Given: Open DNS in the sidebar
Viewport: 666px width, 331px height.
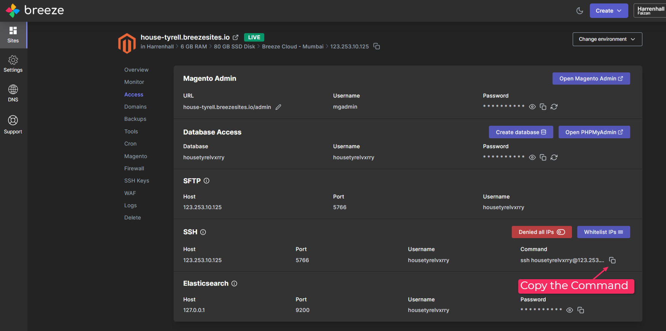Looking at the screenshot, I should click(x=13, y=93).
